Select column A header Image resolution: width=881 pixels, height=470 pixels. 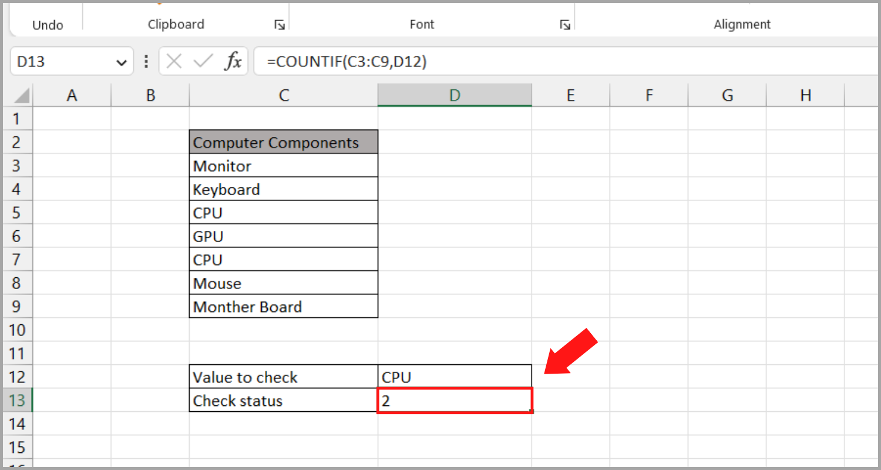[x=72, y=95]
